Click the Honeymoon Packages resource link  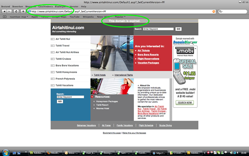(107, 102)
